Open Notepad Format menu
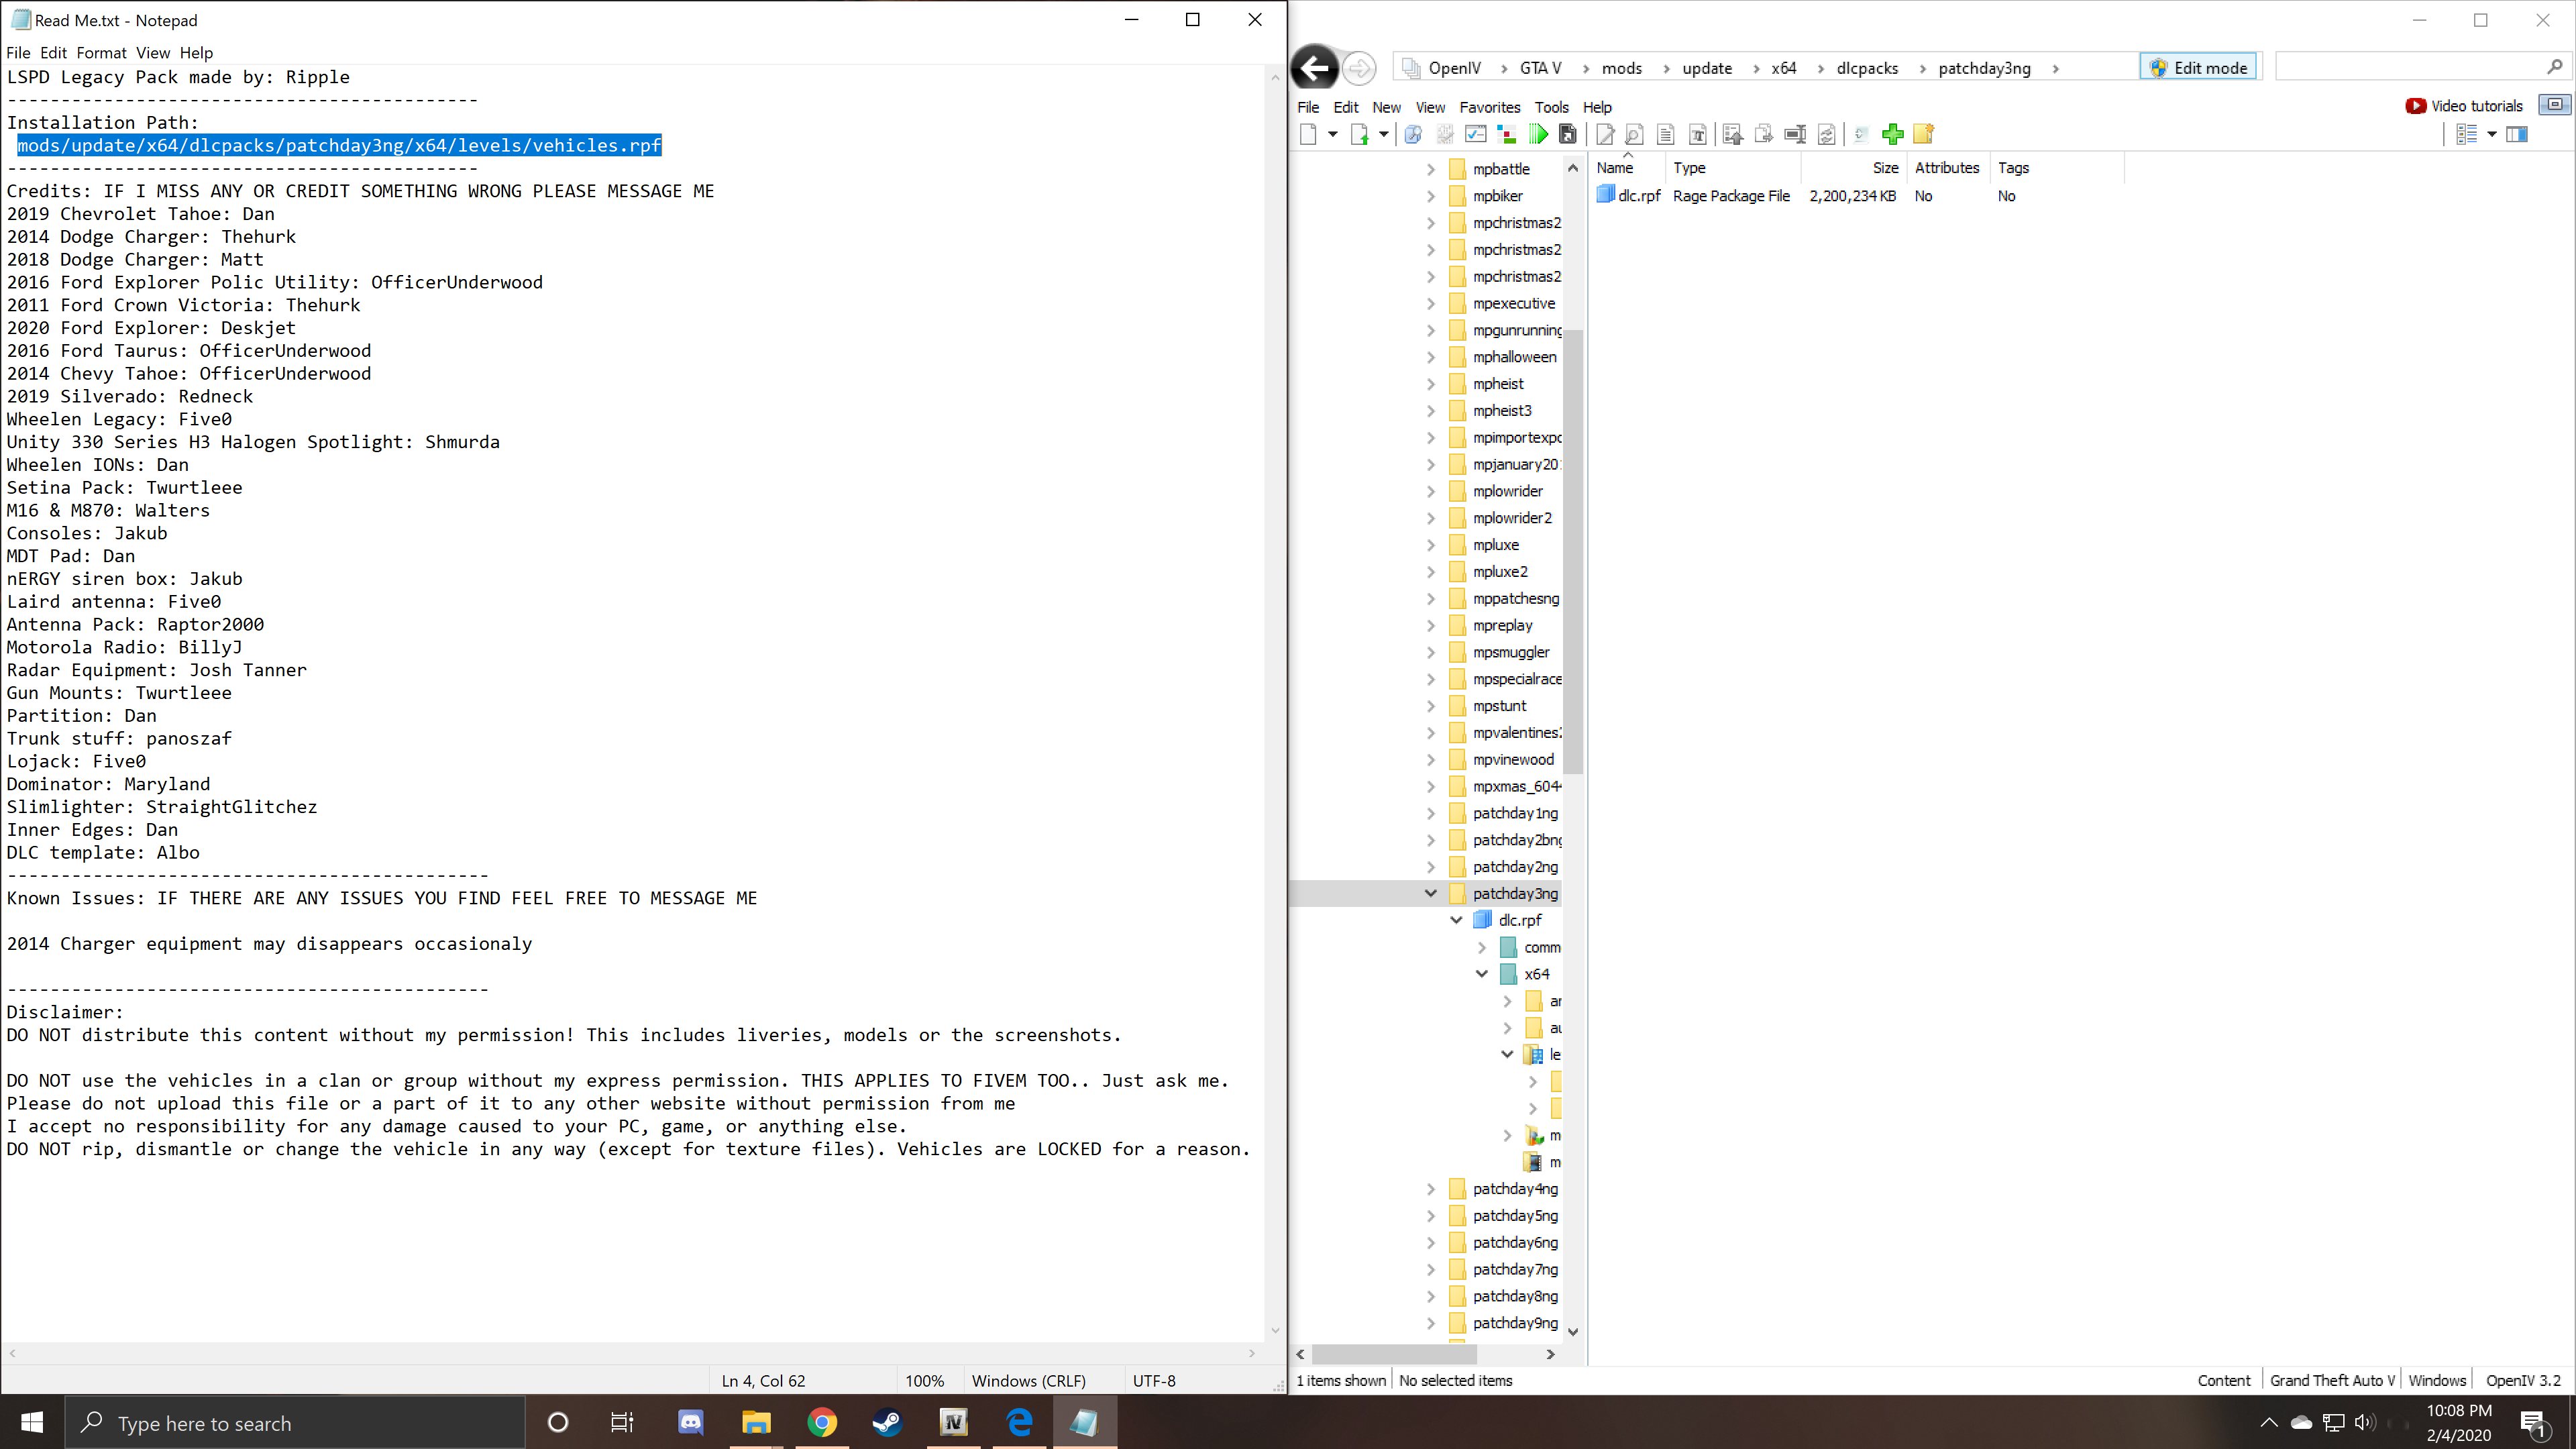This screenshot has width=2576, height=1449. pos(101,53)
